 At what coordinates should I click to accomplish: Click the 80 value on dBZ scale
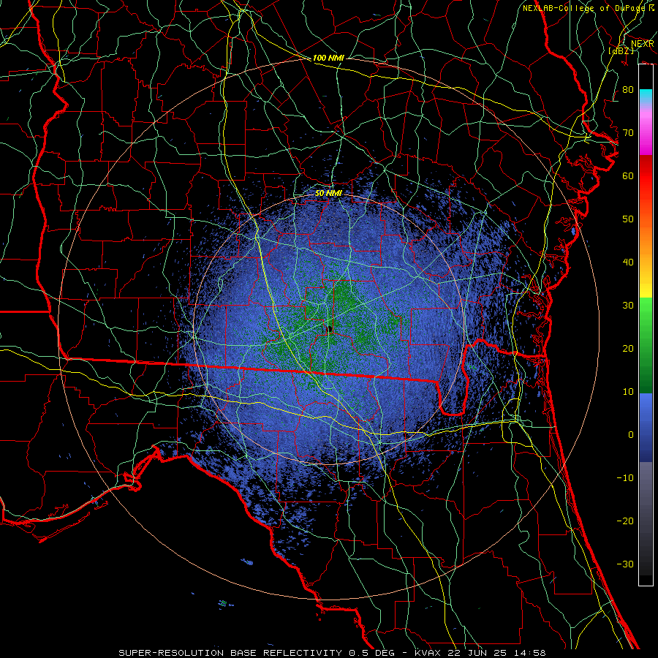click(x=628, y=90)
